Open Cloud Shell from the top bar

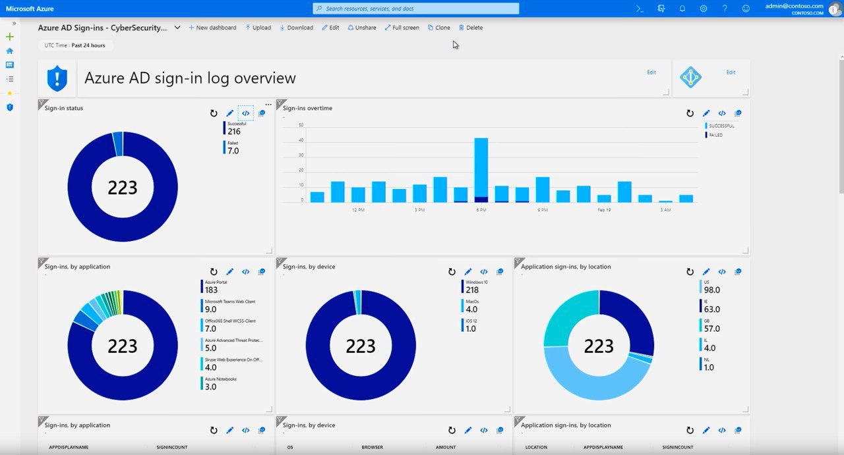[639, 9]
